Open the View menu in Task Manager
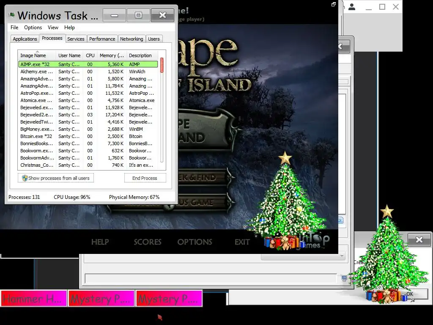Screen dimensions: 433x325 tap(53, 28)
